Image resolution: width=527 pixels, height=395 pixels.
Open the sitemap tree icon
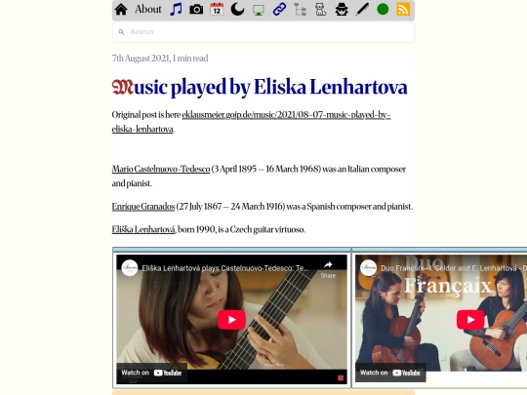300,10
